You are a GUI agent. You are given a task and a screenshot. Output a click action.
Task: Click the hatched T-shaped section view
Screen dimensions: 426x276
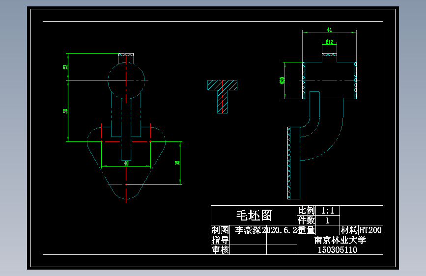pyautogui.click(x=222, y=96)
